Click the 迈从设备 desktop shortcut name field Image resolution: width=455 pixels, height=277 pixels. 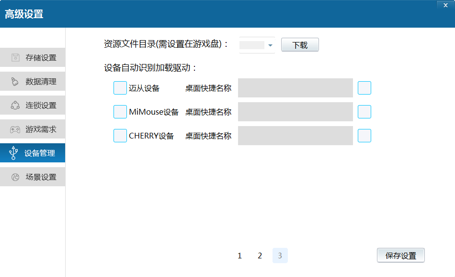tap(295, 88)
